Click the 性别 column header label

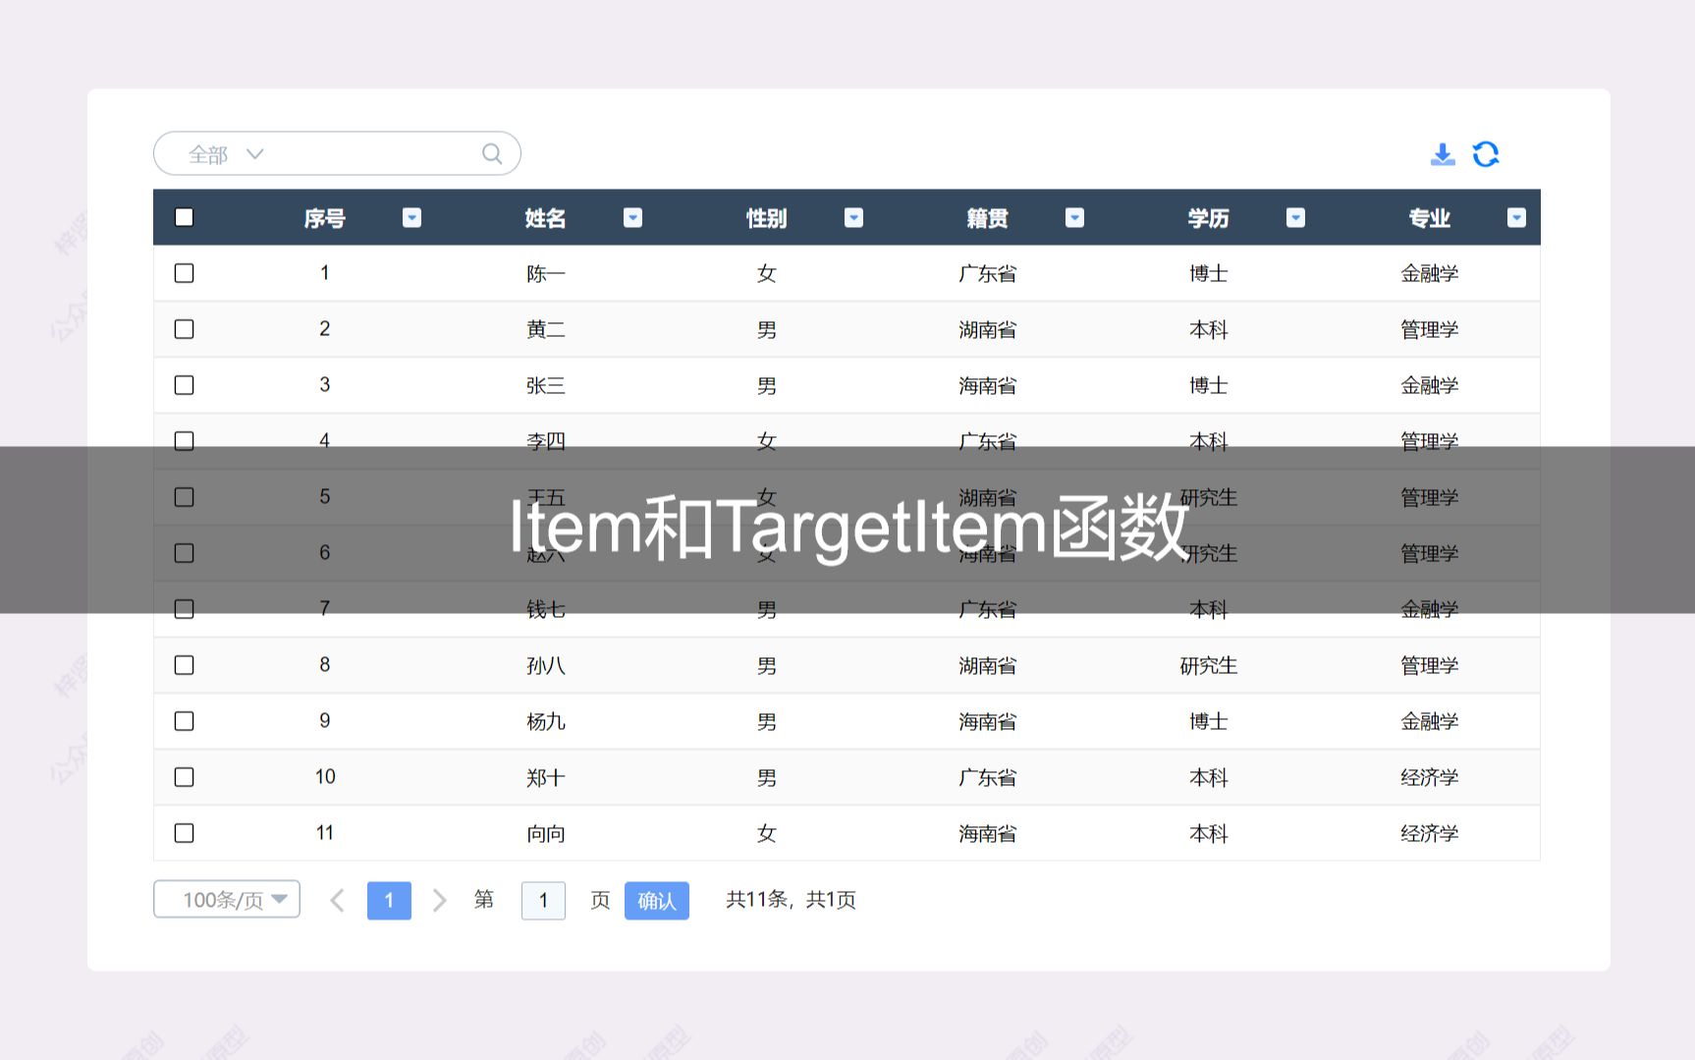pos(766,218)
